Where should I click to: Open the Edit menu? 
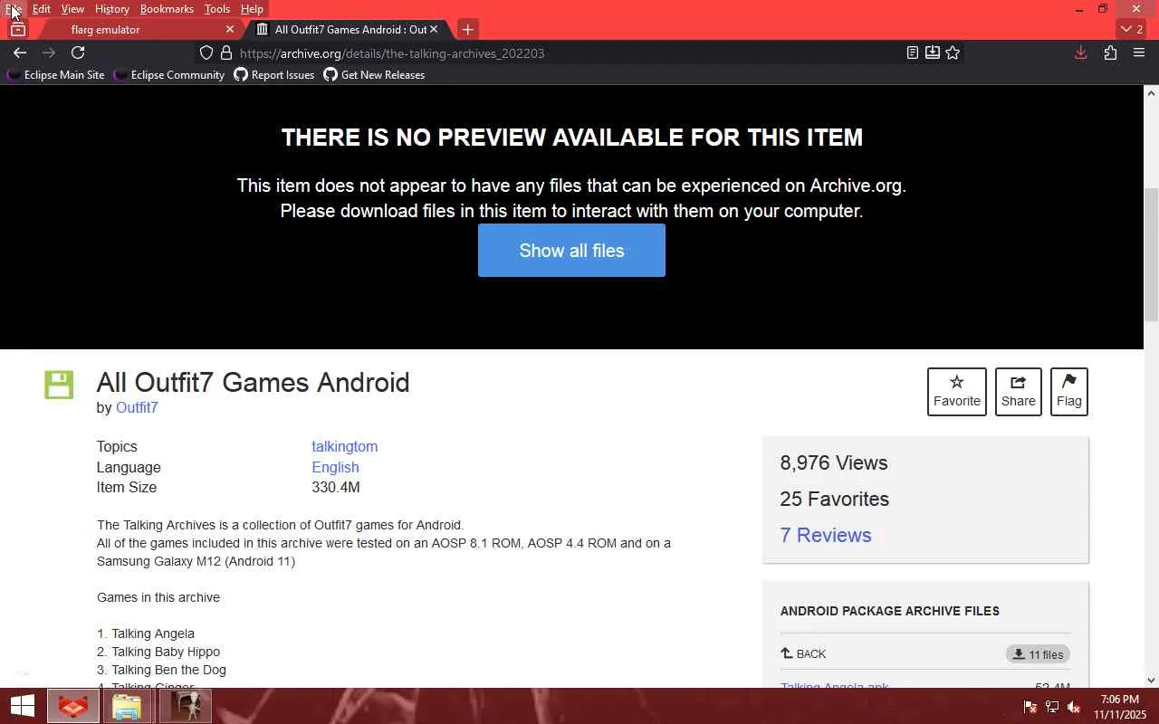point(42,9)
